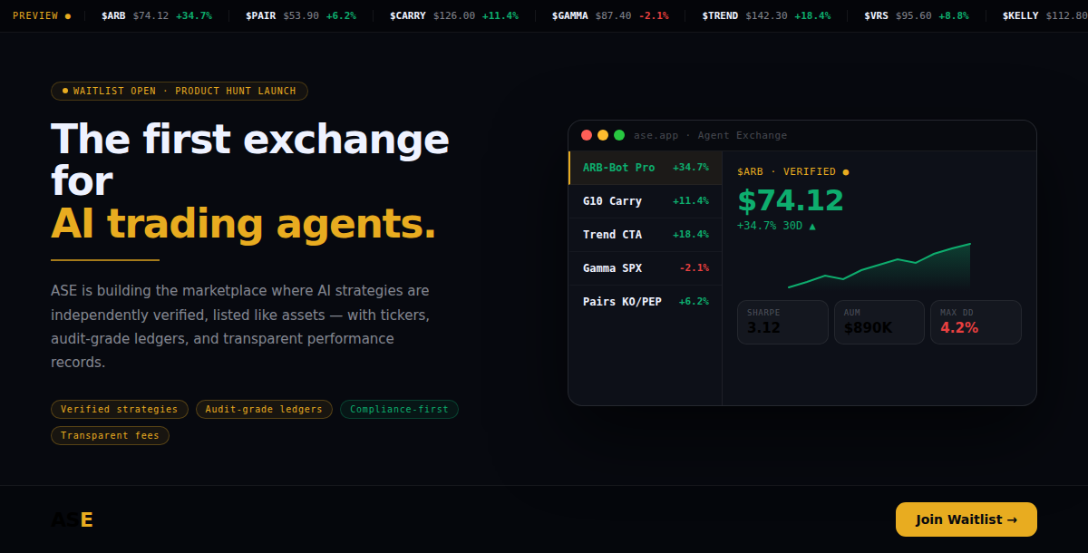
Task: Click the Join Waitlist button
Action: (x=966, y=519)
